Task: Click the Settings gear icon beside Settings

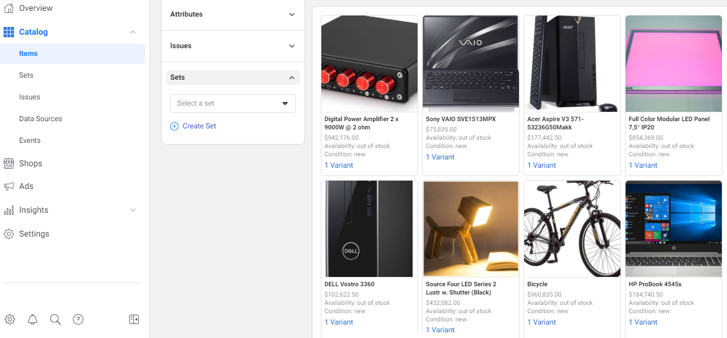Action: tap(9, 234)
